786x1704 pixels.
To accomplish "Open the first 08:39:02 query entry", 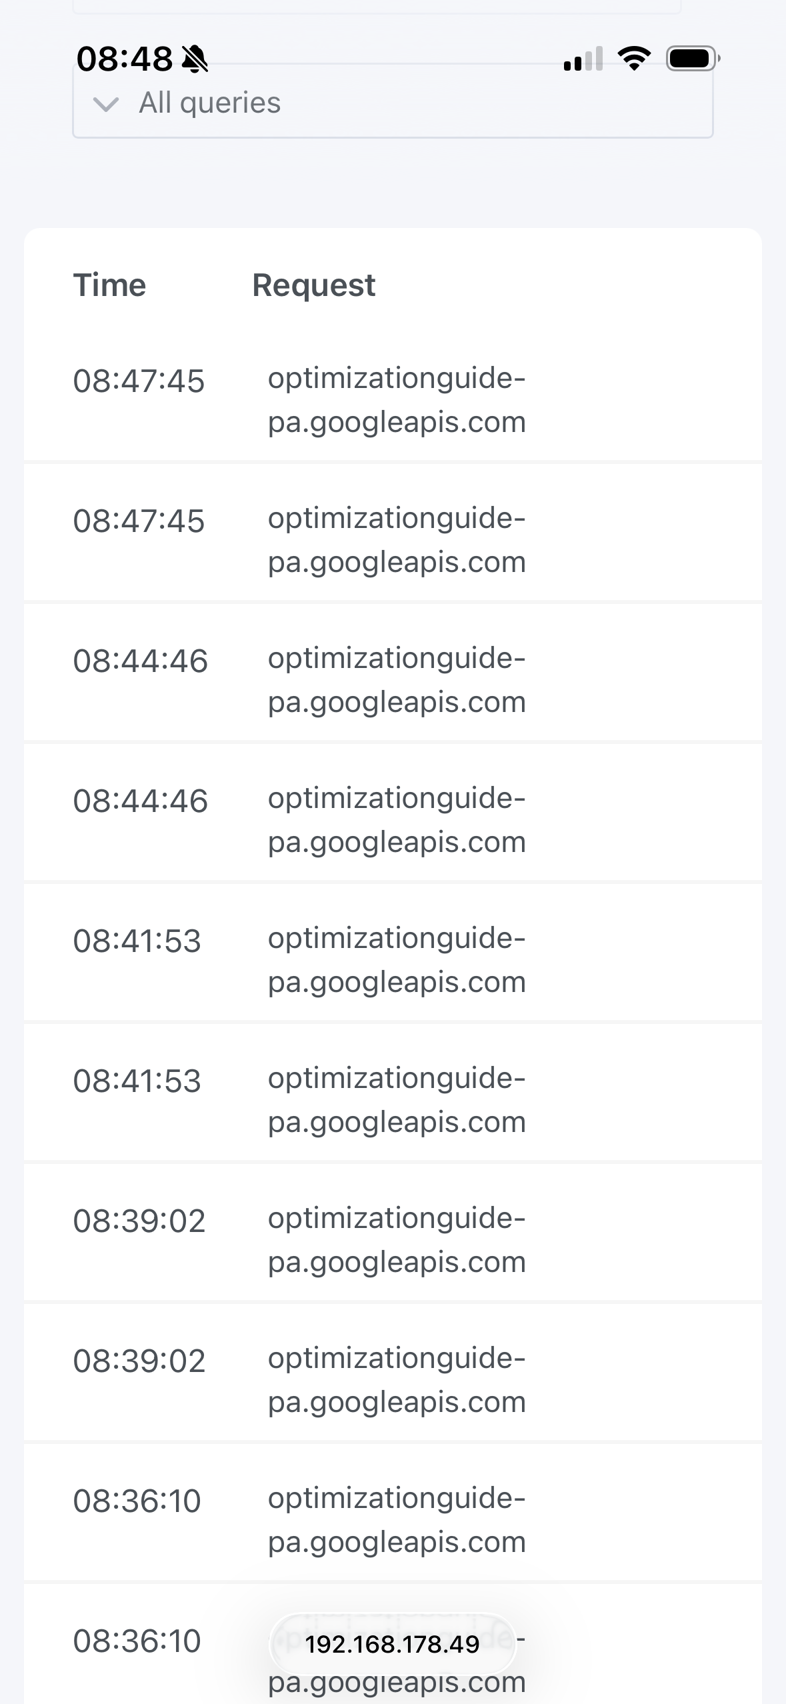I will tap(393, 1240).
